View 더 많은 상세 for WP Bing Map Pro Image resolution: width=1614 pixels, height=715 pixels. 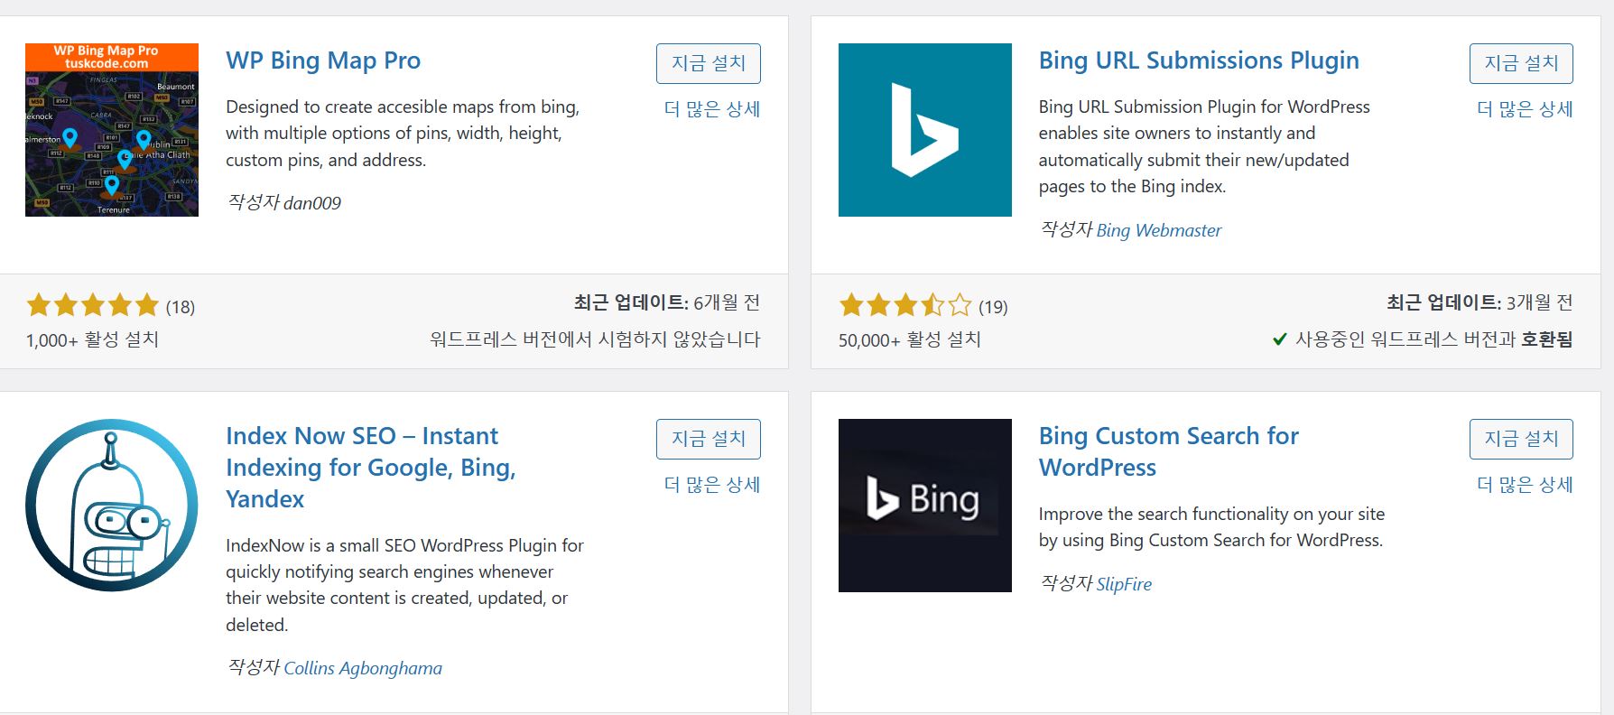tap(712, 109)
